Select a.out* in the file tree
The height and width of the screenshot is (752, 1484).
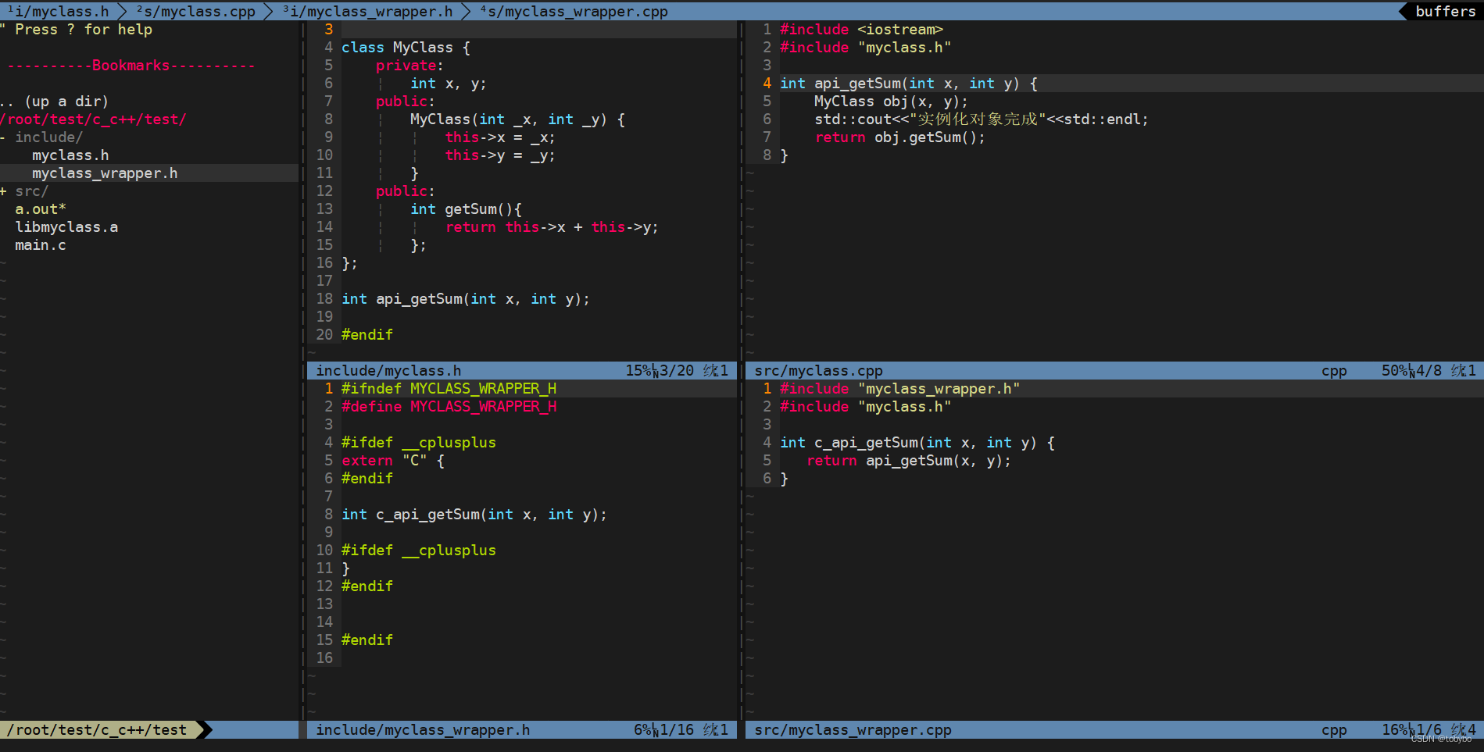tap(41, 209)
